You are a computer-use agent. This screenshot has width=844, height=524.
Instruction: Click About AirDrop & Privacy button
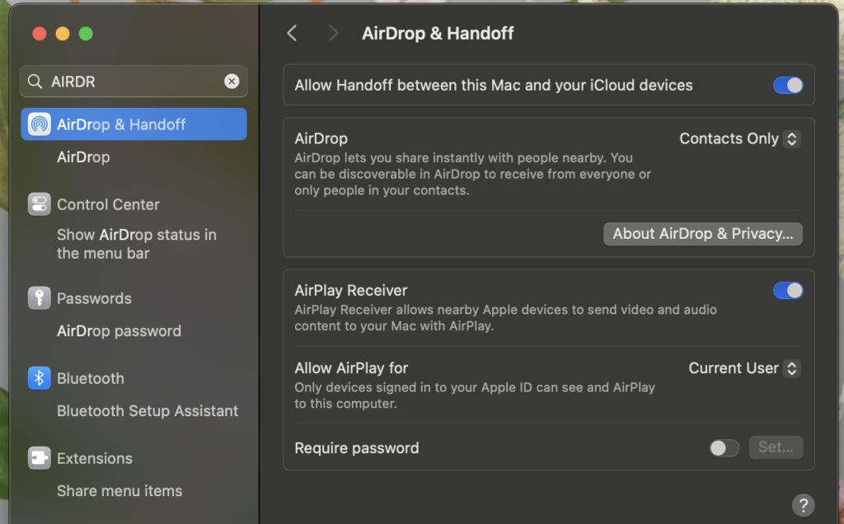(x=702, y=234)
